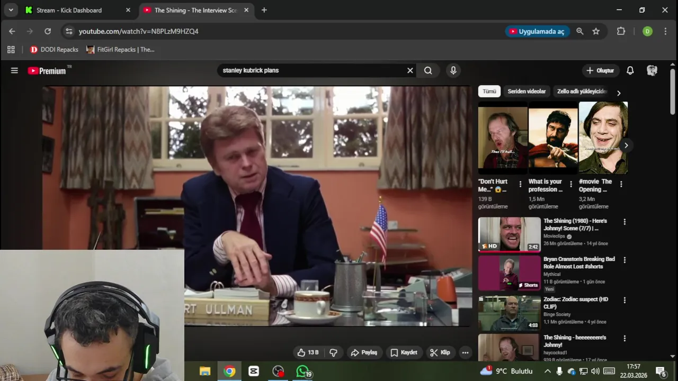
Task: Open File Explorer from taskbar
Action: click(205, 371)
